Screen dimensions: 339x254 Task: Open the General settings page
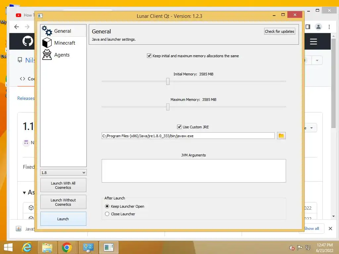coord(63,31)
